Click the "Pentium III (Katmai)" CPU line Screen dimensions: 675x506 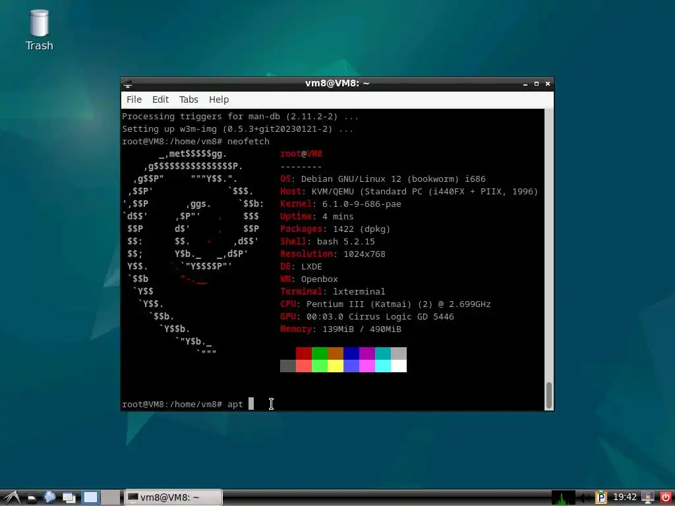tap(398, 304)
